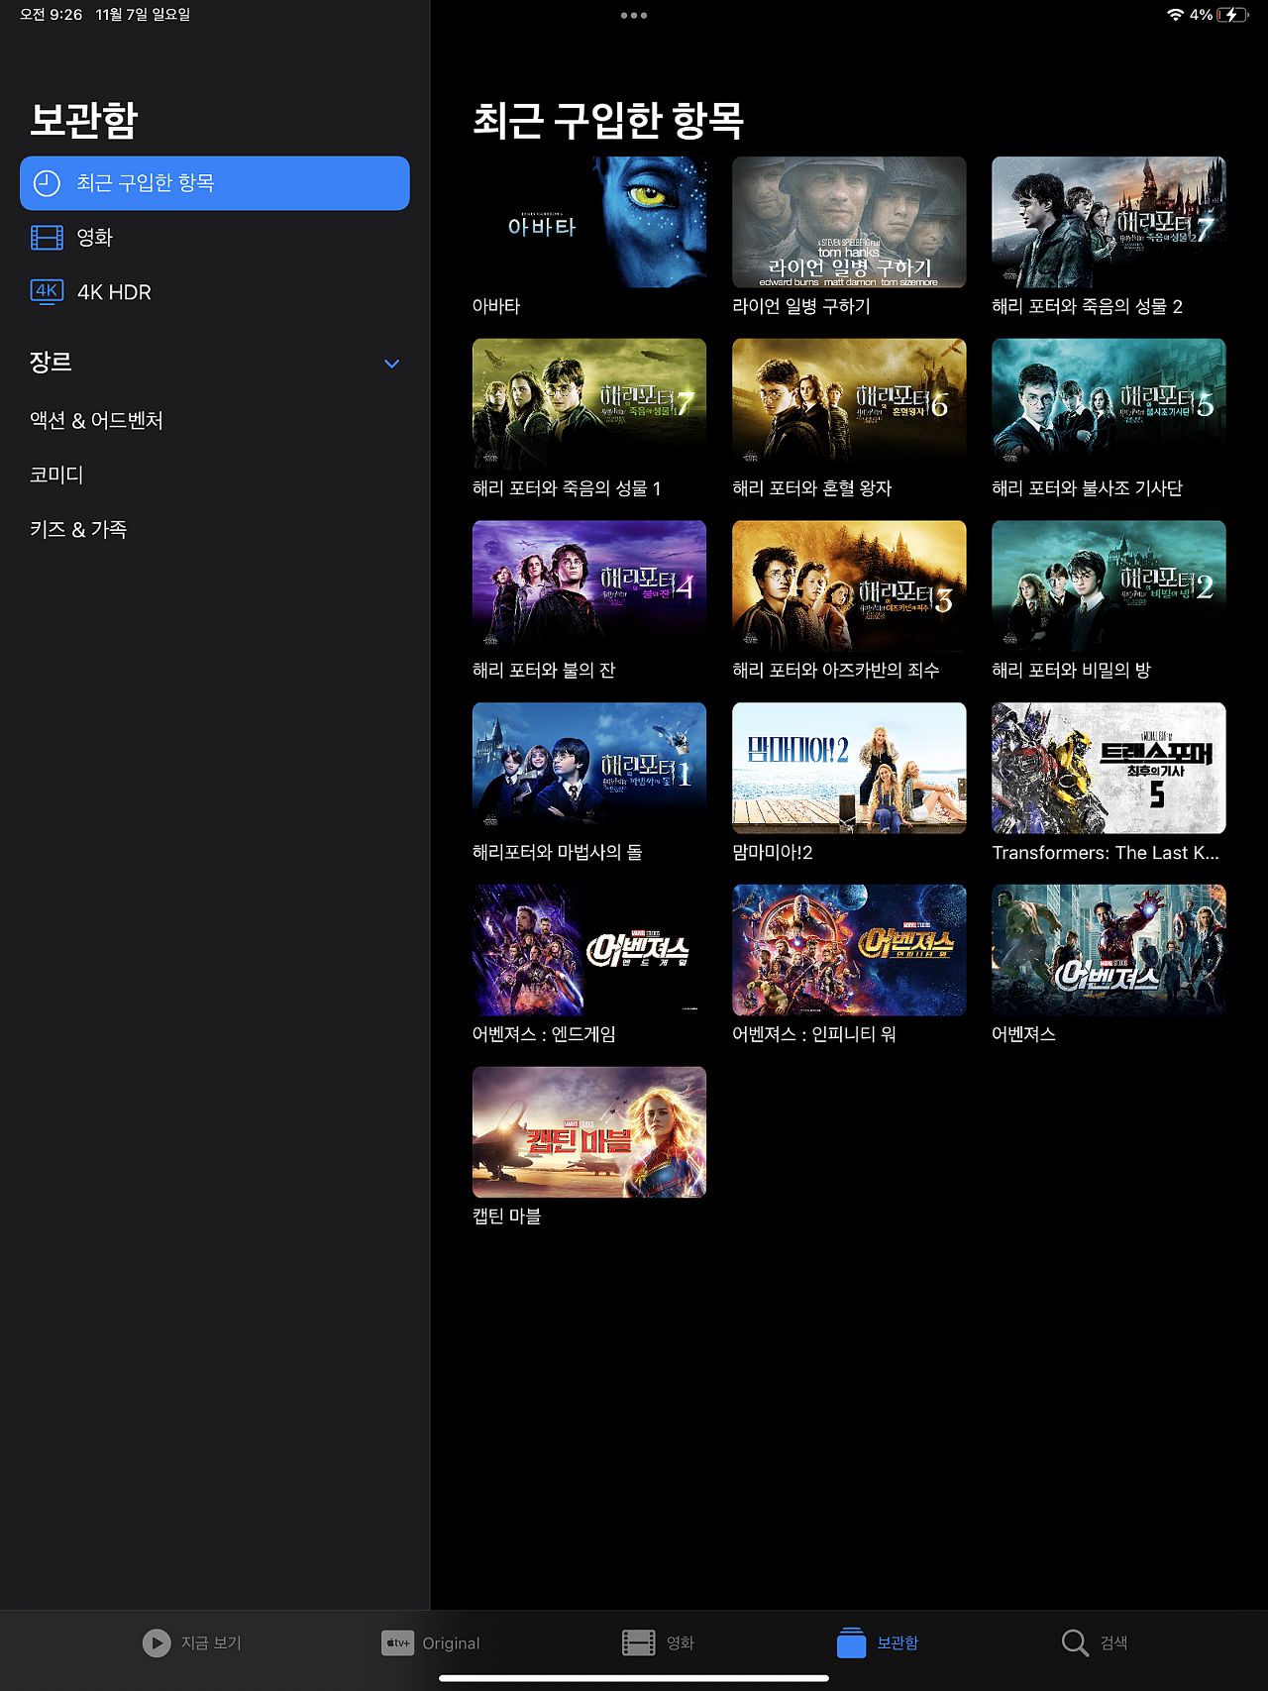Tap the 11월 7일 일요일 date in status bar
The image size is (1268, 1691).
pyautogui.click(x=143, y=15)
